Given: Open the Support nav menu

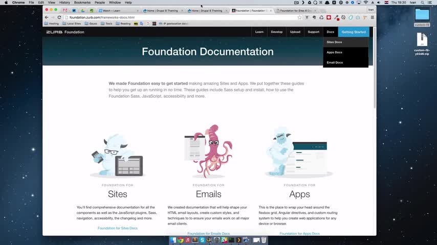Looking at the screenshot, I should (x=314, y=32).
